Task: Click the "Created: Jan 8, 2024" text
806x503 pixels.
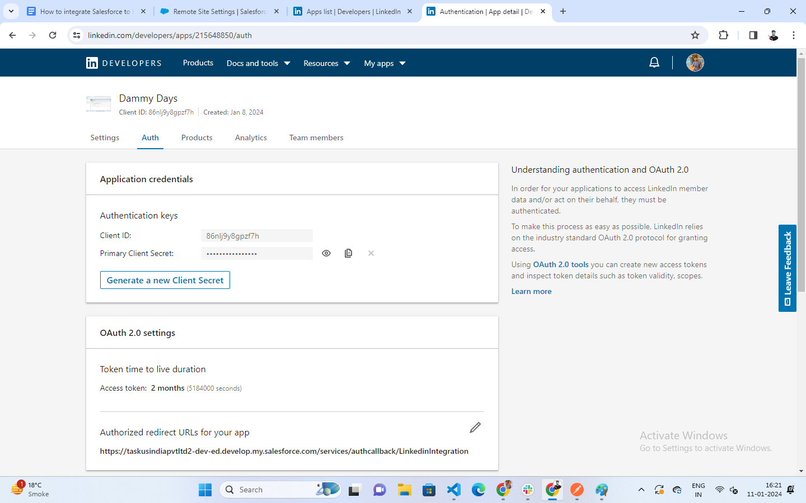Action: [233, 112]
